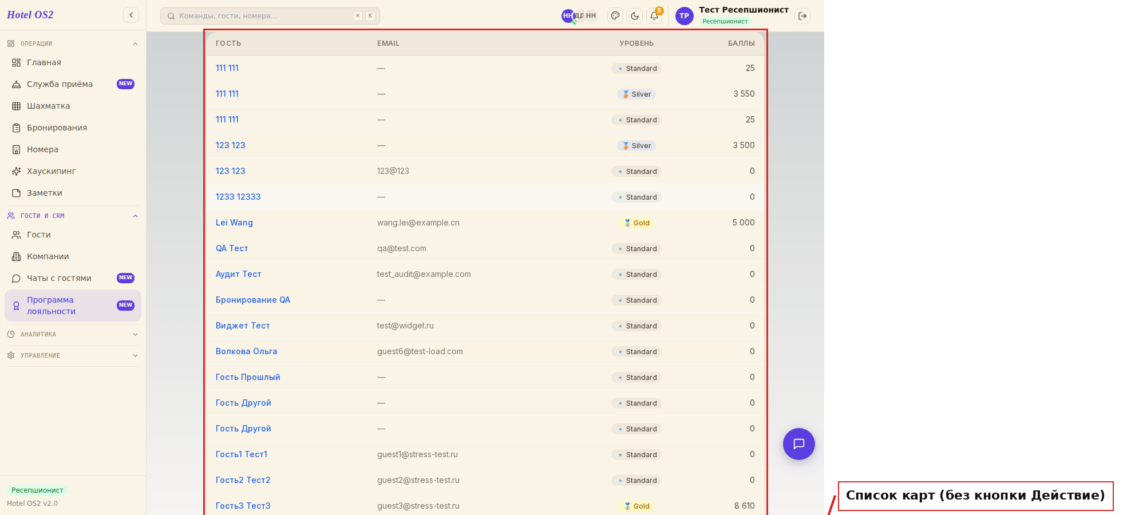
Task: Toggle dark mode moon icon
Action: [x=635, y=16]
